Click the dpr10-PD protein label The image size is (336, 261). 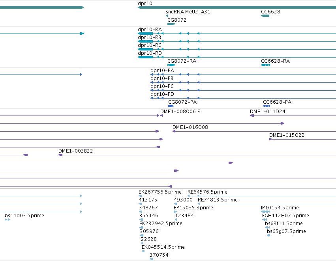[x=162, y=94]
